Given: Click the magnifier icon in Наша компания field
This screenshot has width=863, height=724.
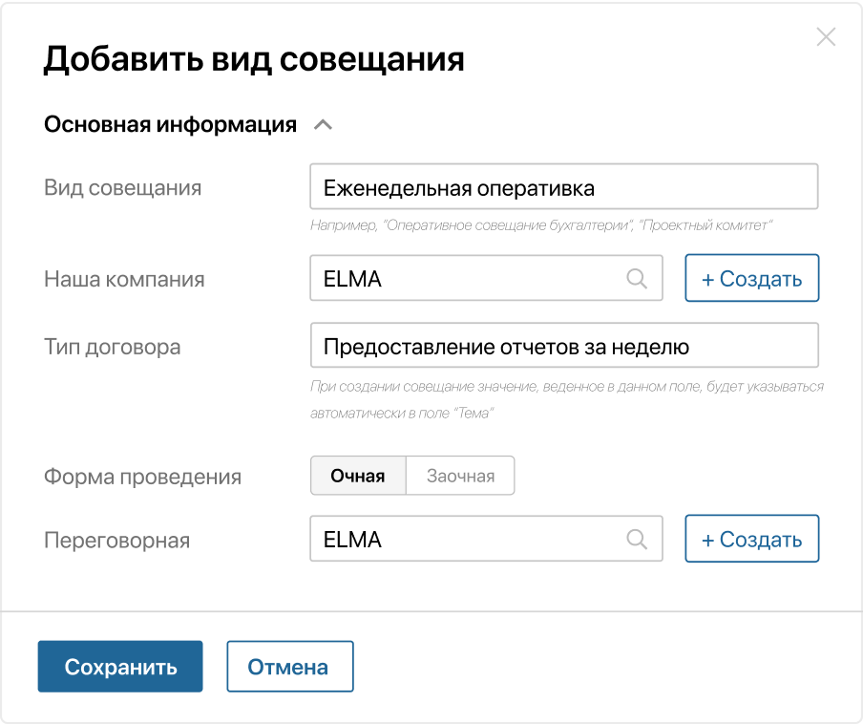Looking at the screenshot, I should click(638, 278).
